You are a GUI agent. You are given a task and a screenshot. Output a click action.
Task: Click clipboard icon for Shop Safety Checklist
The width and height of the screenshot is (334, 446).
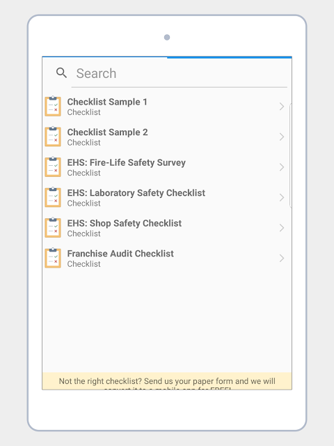point(53,228)
